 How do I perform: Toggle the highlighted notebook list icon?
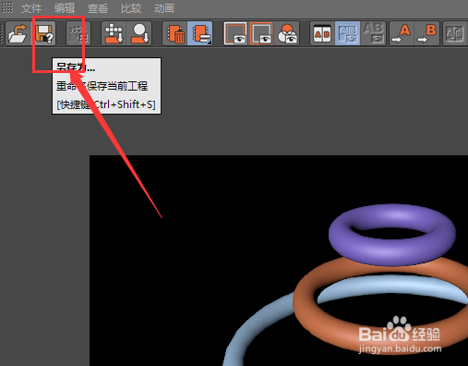[200, 33]
